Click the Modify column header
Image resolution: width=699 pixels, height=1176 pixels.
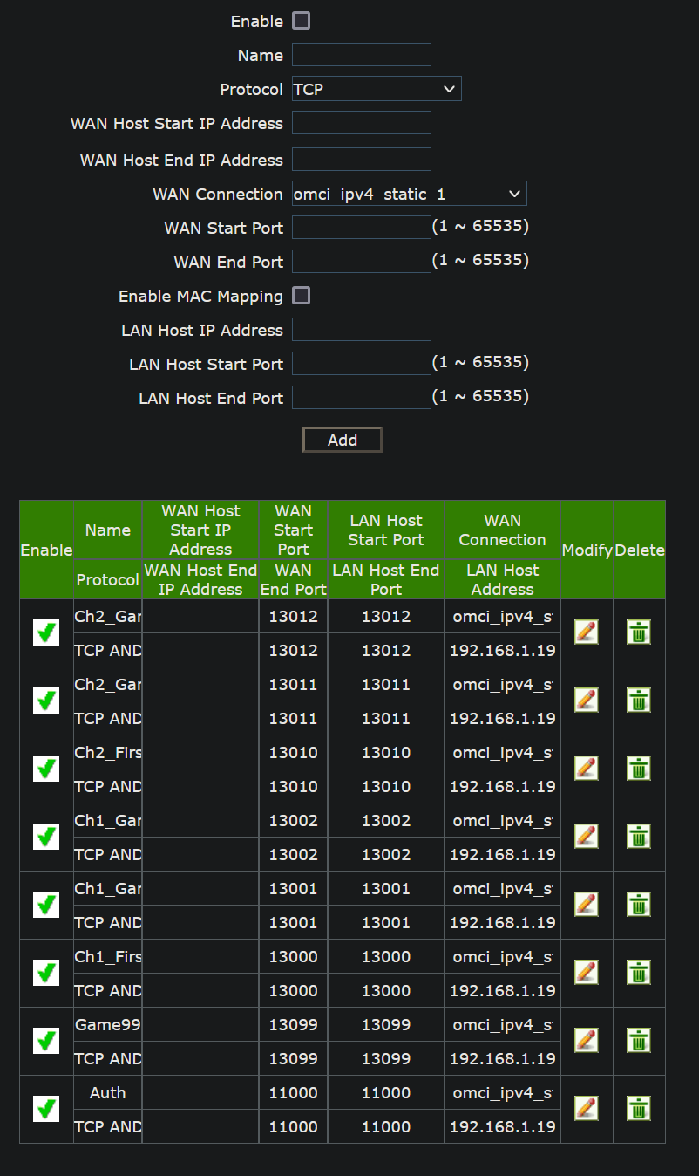(587, 550)
